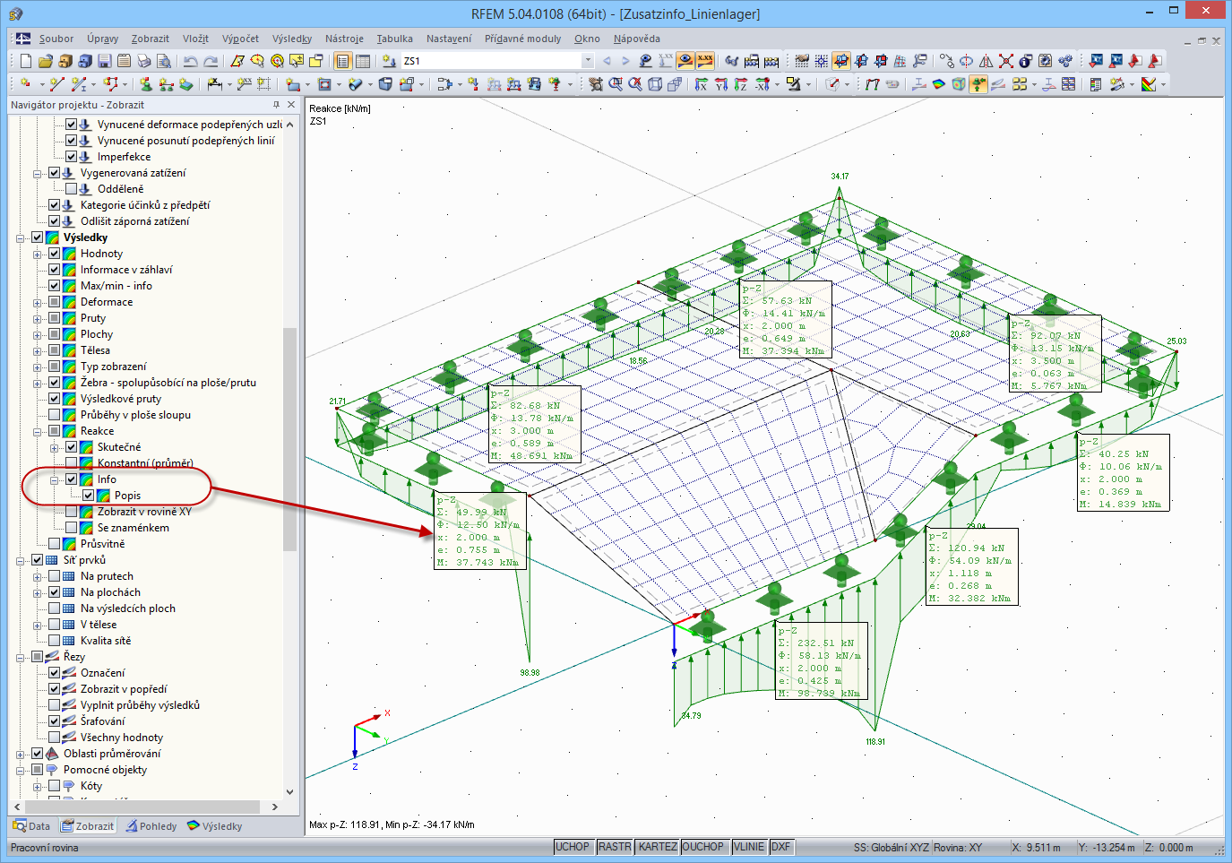Viewport: 1232px width, 863px height.
Task: Click the view in X direction icon
Action: (702, 84)
